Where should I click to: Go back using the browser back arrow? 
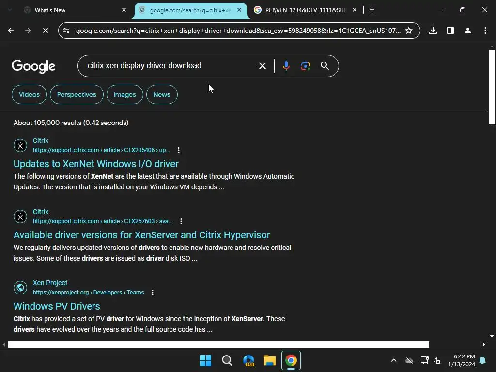click(x=11, y=31)
